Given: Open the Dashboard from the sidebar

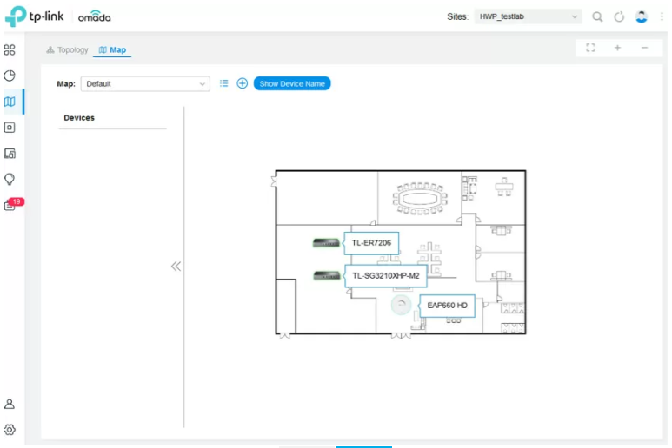Looking at the screenshot, I should (10, 49).
